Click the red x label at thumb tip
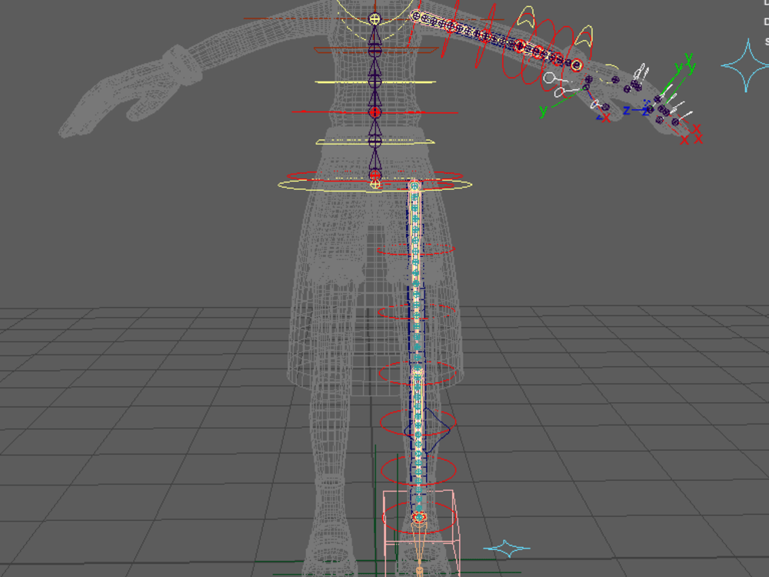Viewport: 769px width, 577px height. 606,118
